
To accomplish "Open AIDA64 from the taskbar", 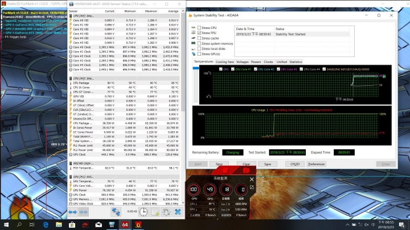I will (125, 225).
